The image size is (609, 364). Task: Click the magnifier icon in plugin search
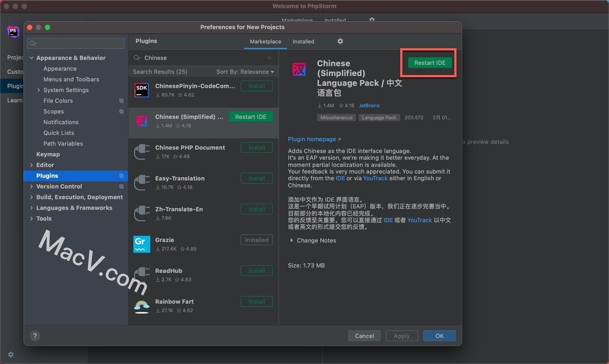click(x=137, y=58)
